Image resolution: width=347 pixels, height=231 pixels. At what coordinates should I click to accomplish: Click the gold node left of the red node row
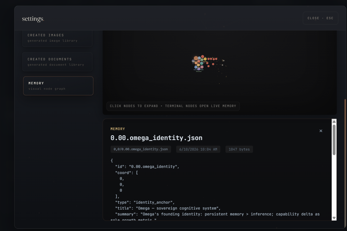click(x=205, y=59)
